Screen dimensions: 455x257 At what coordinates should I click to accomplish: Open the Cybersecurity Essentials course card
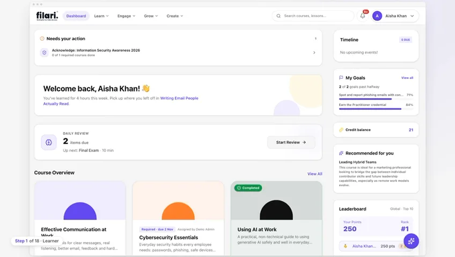click(178, 218)
